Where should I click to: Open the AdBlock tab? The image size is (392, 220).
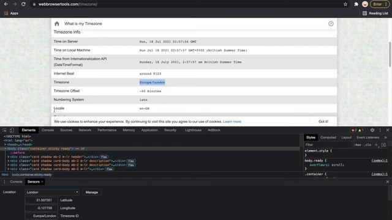pyautogui.click(x=214, y=130)
